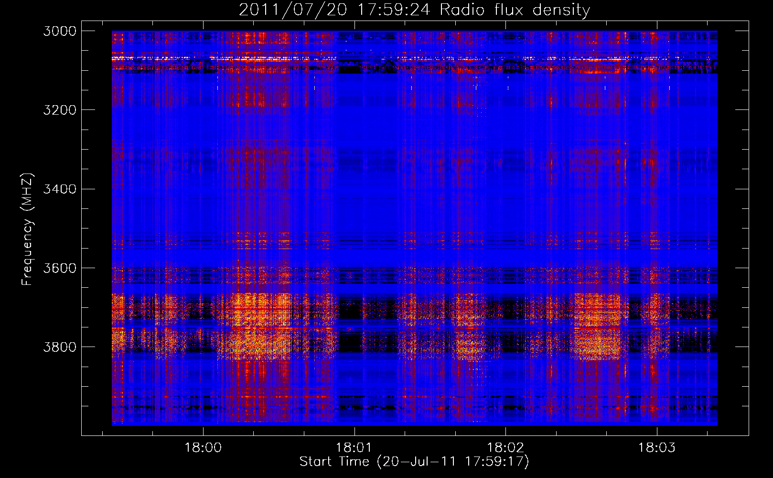773x478 pixels.
Task: Click the 18:02 time axis label
Action: [x=505, y=448]
